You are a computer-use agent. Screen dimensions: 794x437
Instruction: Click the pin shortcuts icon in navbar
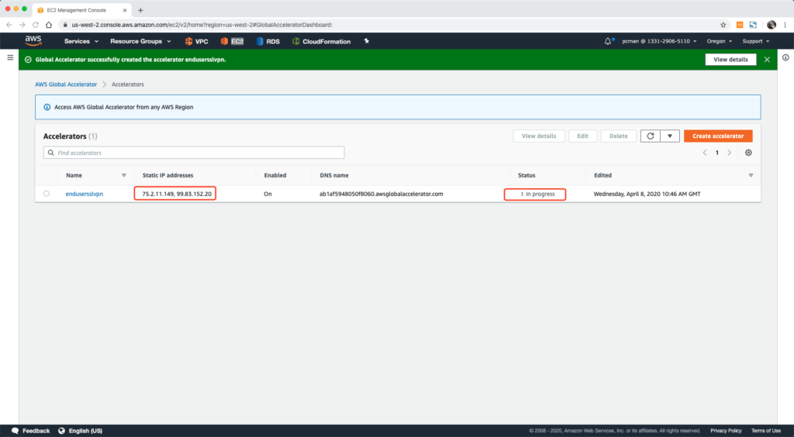[366, 41]
